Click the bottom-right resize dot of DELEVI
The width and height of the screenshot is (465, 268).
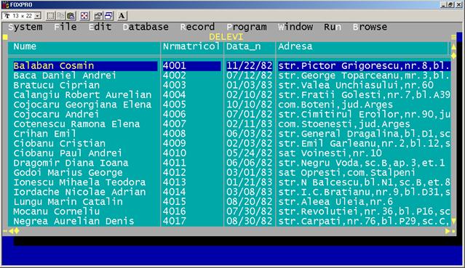coord(453,231)
